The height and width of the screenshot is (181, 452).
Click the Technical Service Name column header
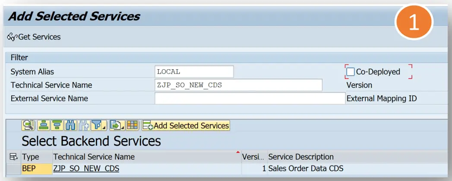[x=94, y=157]
